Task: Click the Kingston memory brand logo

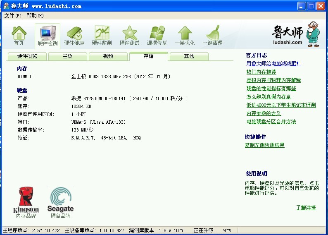Action: coord(26,200)
